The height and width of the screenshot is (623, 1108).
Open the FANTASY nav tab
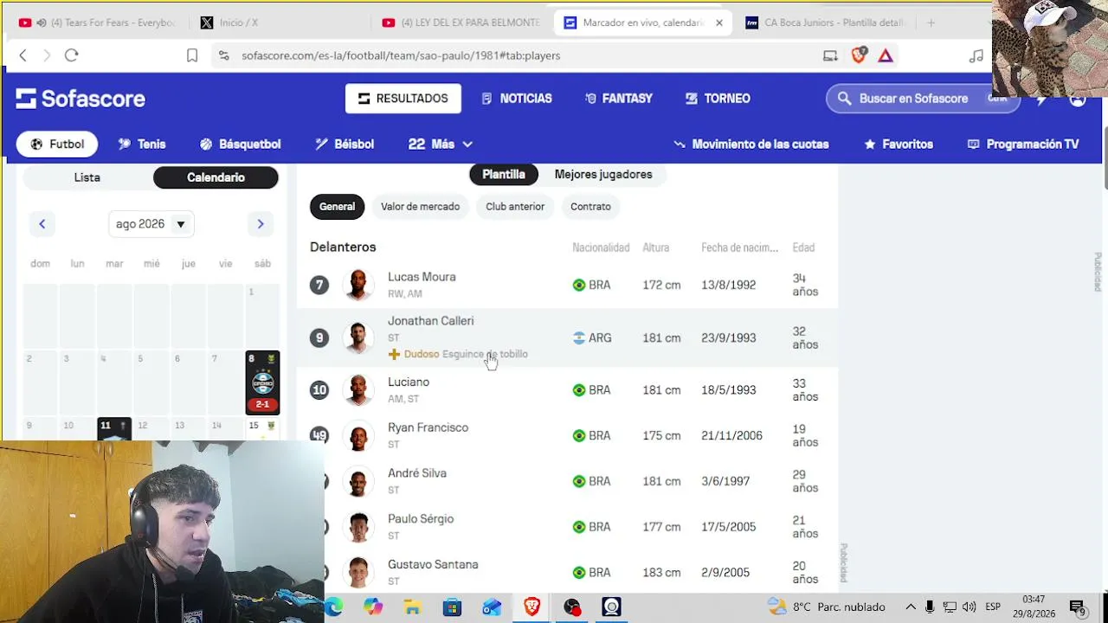619,99
